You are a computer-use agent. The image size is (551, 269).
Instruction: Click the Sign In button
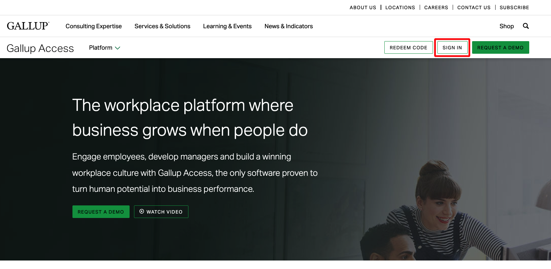(x=452, y=48)
